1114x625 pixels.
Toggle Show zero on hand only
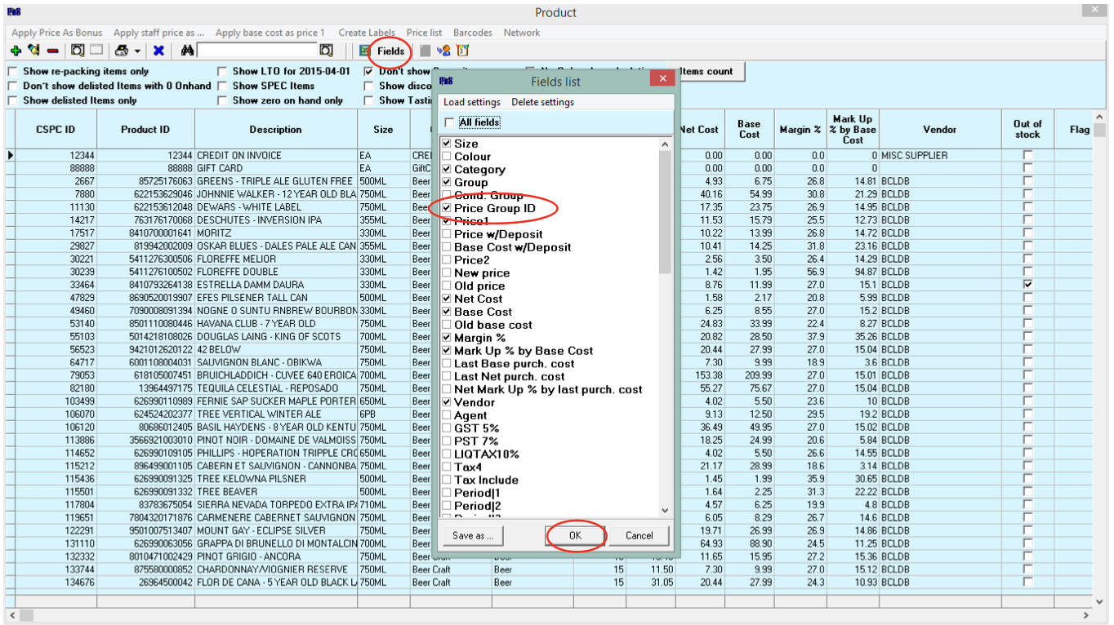[222, 101]
